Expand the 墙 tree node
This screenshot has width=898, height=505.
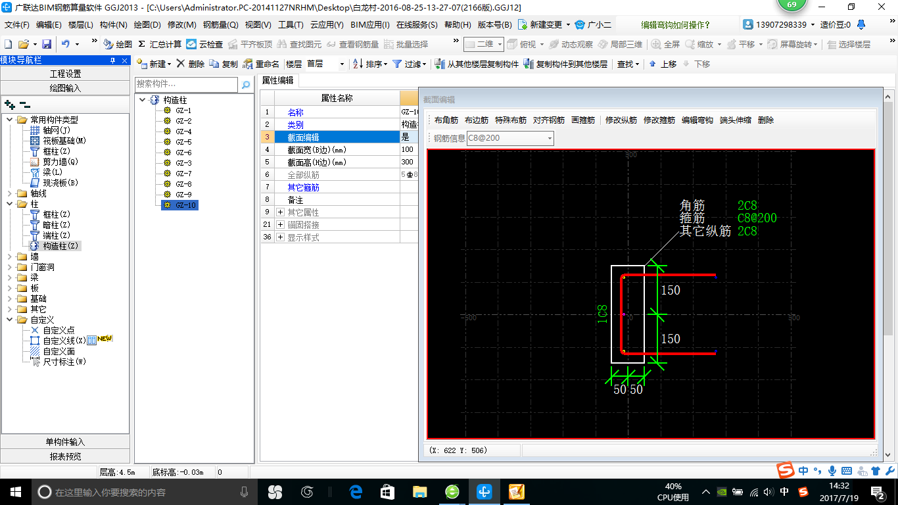(x=10, y=256)
